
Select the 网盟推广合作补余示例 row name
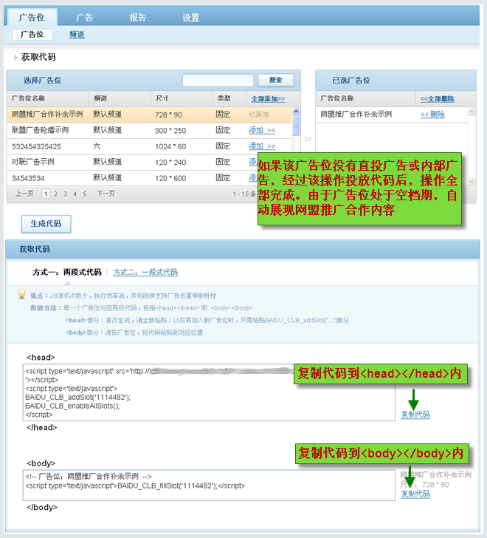click(47, 115)
